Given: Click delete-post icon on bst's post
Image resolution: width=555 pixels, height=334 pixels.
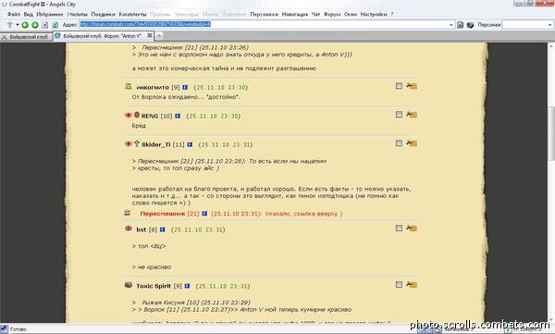Looking at the screenshot, I should click(412, 229).
